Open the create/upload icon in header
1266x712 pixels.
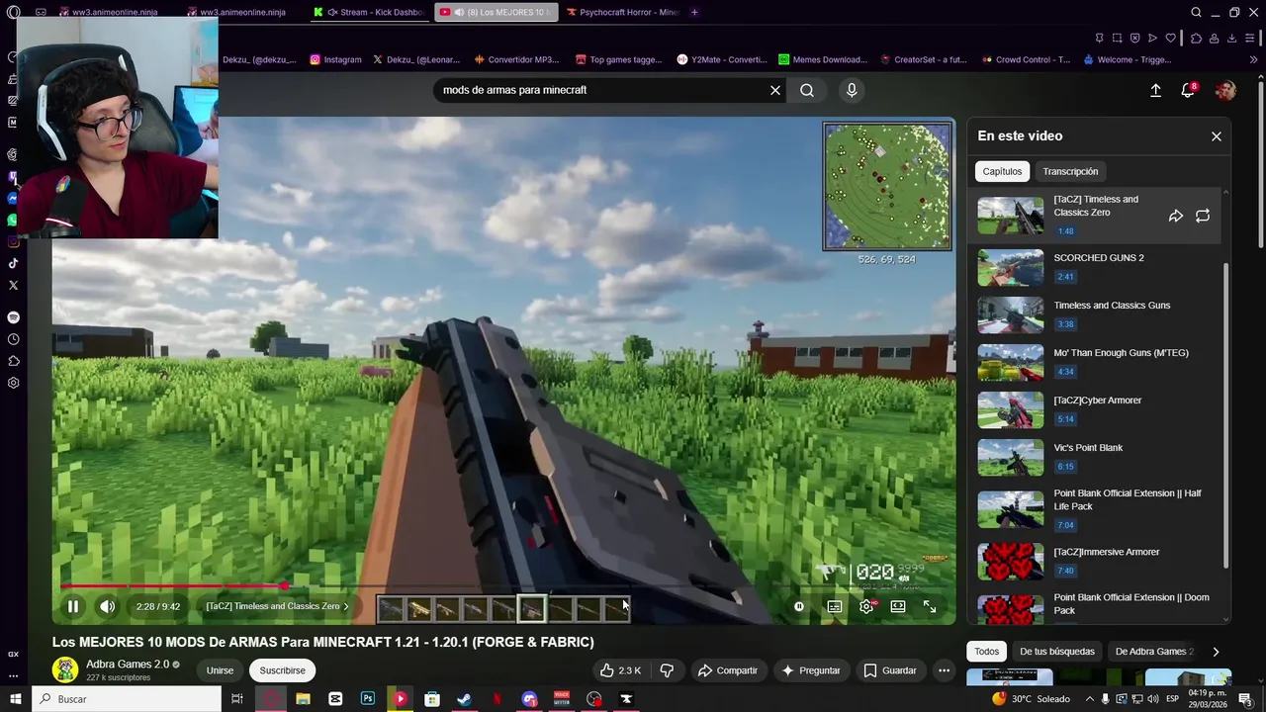coord(1155,90)
